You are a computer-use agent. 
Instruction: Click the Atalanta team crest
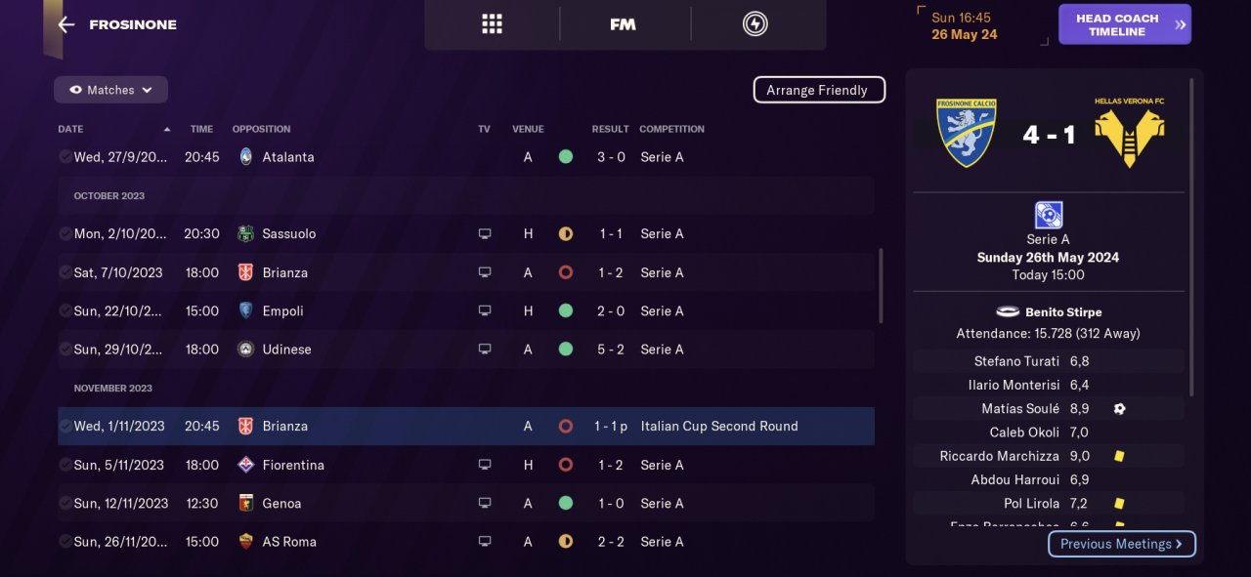[245, 156]
